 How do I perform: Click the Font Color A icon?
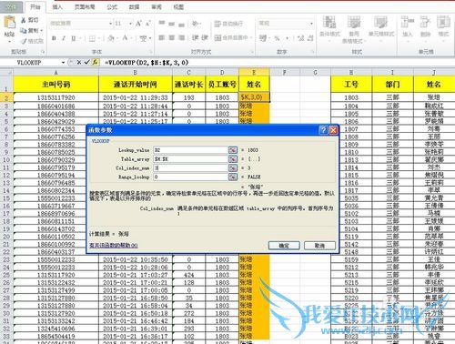tap(125, 38)
